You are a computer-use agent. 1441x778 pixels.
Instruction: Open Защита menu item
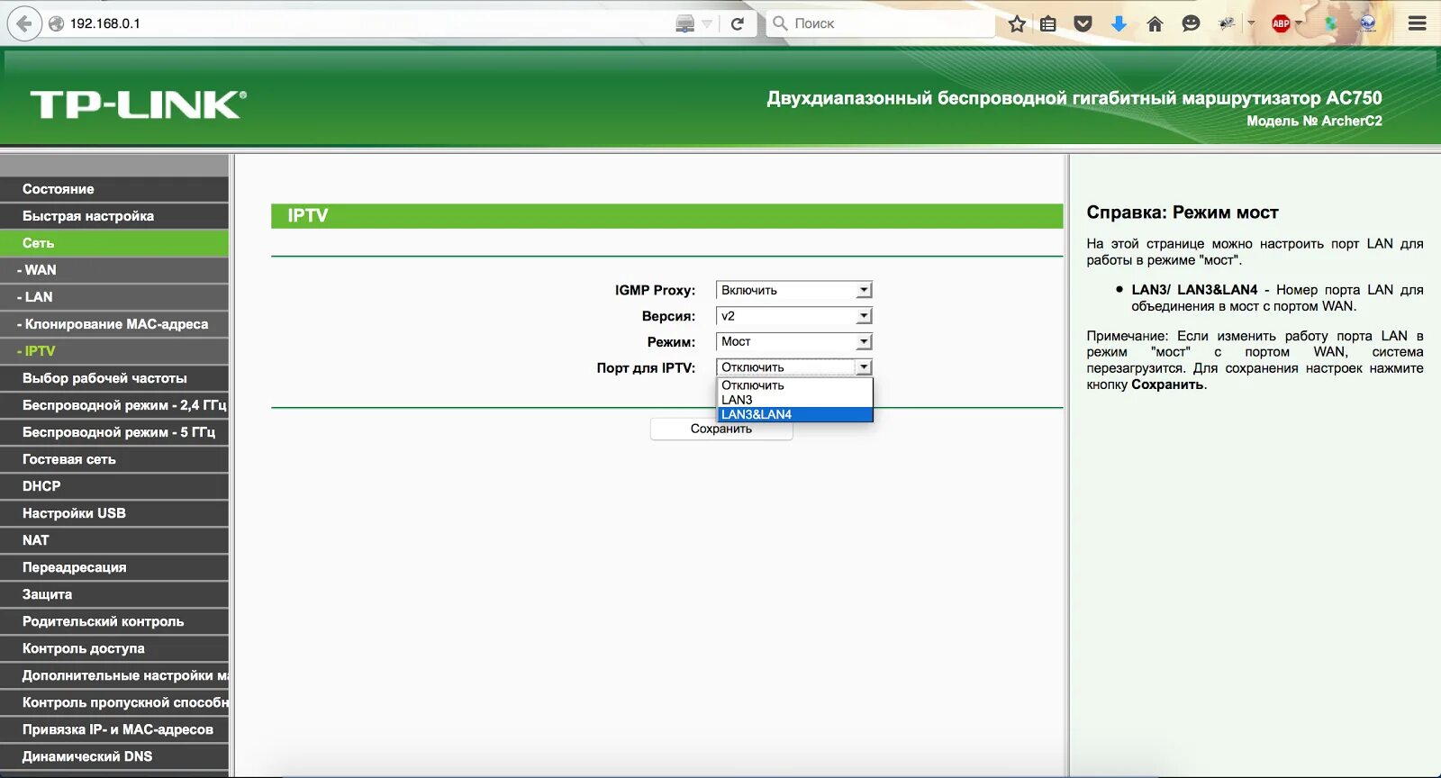[x=114, y=594]
